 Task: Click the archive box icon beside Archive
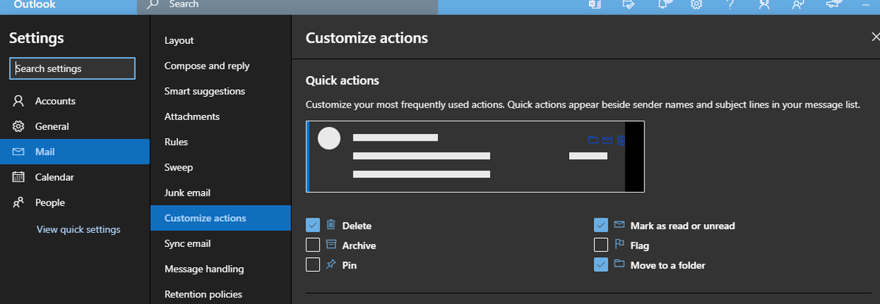point(331,245)
